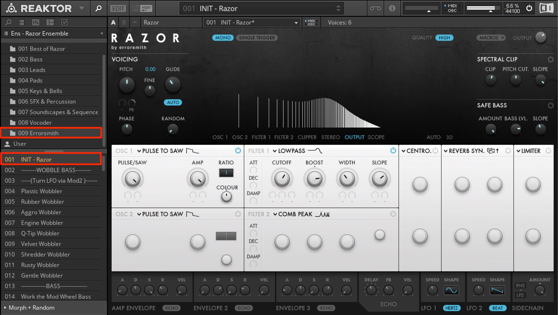Toggle the OSC 2 power icon
Viewport: 558px width, 315px height.
tap(238, 214)
